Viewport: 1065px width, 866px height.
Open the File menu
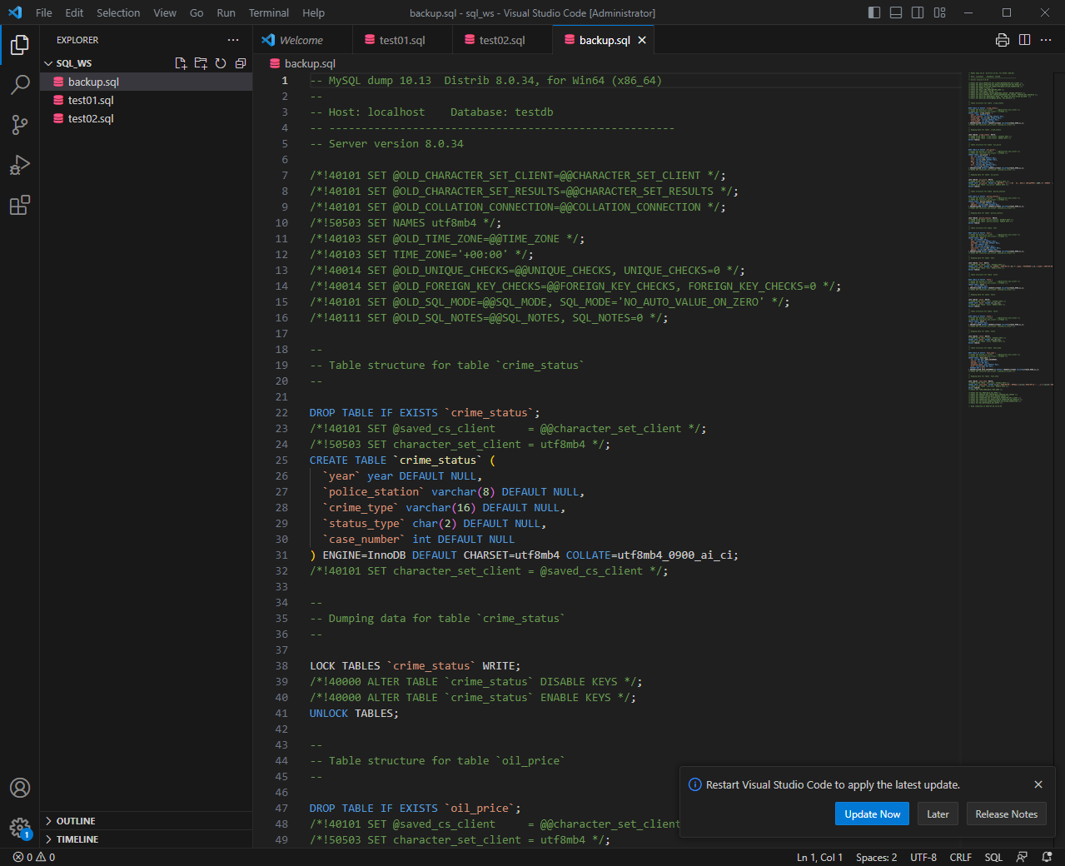click(x=44, y=12)
